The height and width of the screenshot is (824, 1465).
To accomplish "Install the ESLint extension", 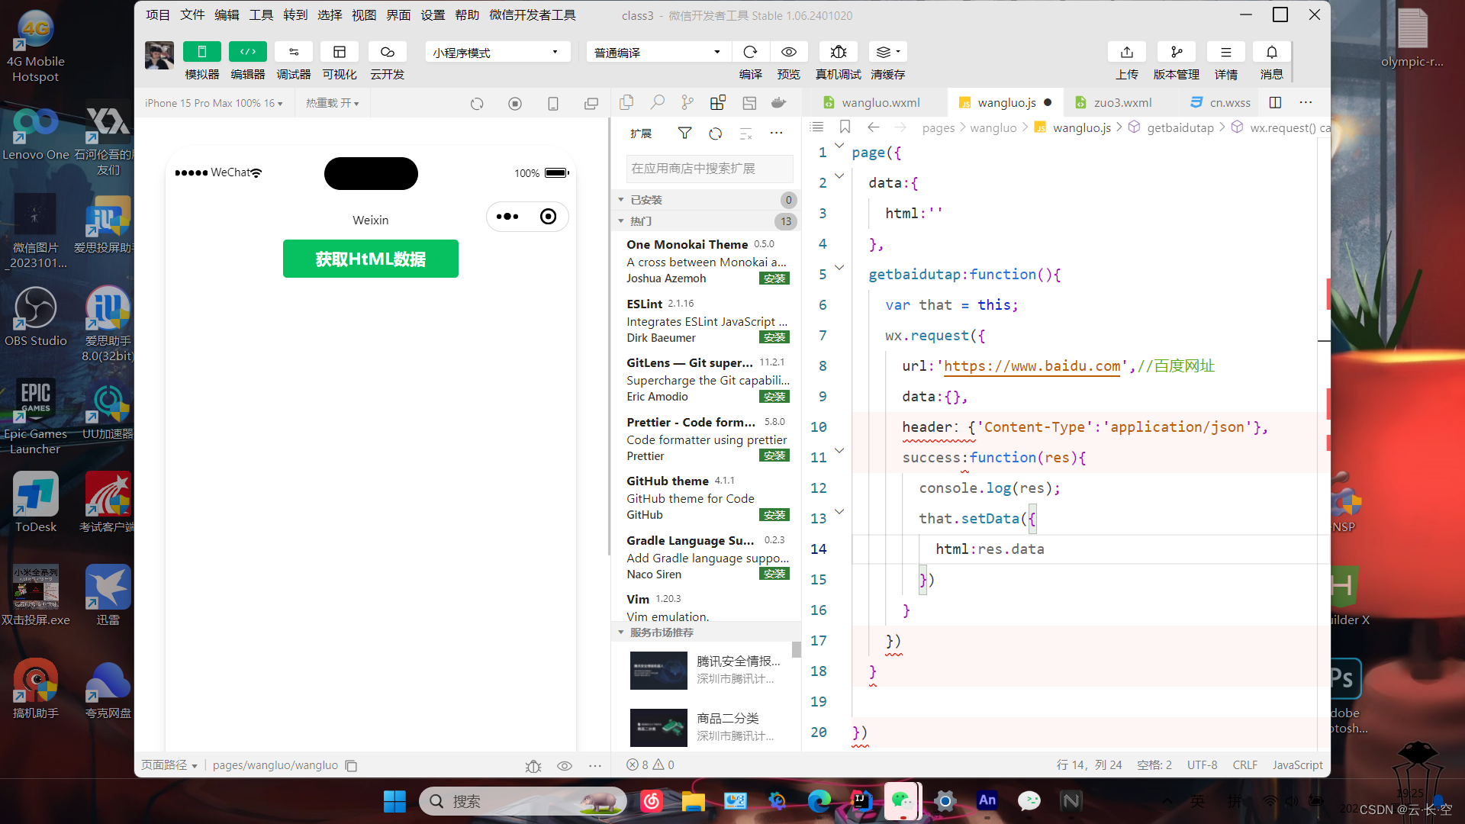I will (x=774, y=337).
